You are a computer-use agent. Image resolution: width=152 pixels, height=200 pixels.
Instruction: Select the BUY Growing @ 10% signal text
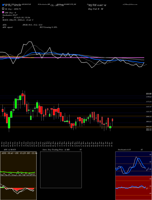point(48,27)
